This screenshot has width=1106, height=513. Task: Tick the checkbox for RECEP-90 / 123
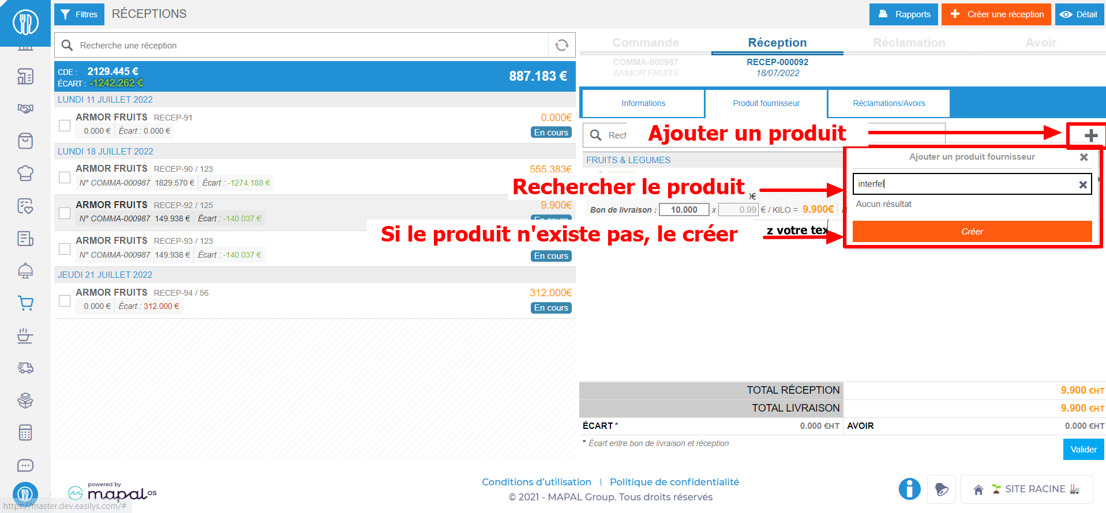tap(65, 177)
